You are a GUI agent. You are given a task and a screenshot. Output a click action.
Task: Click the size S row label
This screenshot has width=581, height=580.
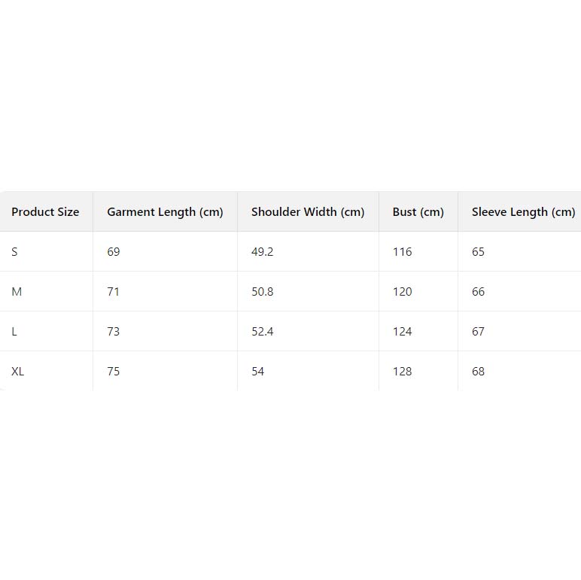point(14,252)
